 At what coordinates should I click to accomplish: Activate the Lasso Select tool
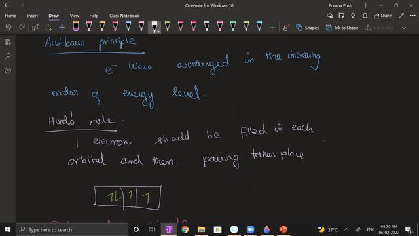tap(48, 28)
